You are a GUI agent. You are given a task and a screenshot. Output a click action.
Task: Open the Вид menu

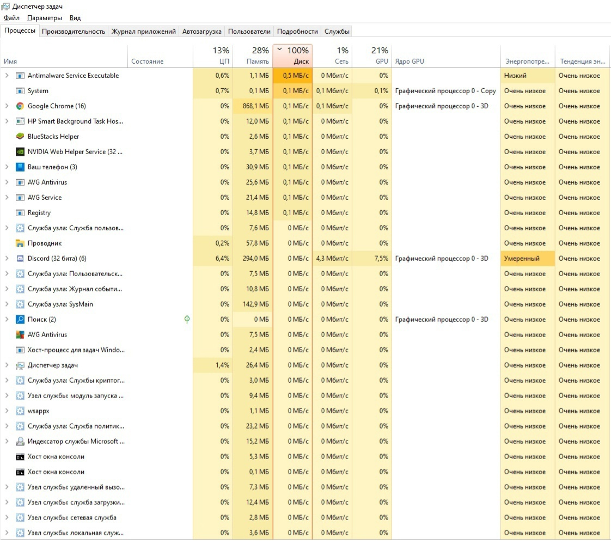coord(75,18)
